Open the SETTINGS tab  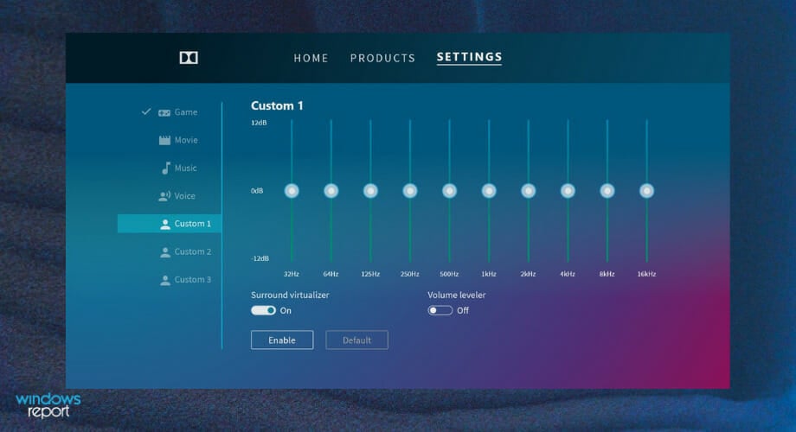point(470,57)
